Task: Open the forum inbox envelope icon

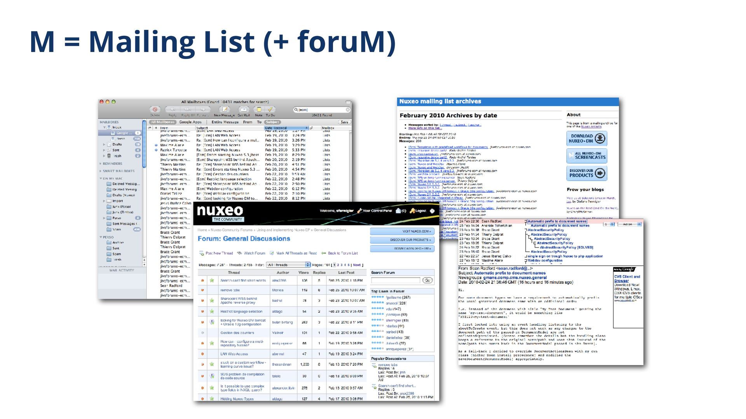Action: (x=398, y=211)
